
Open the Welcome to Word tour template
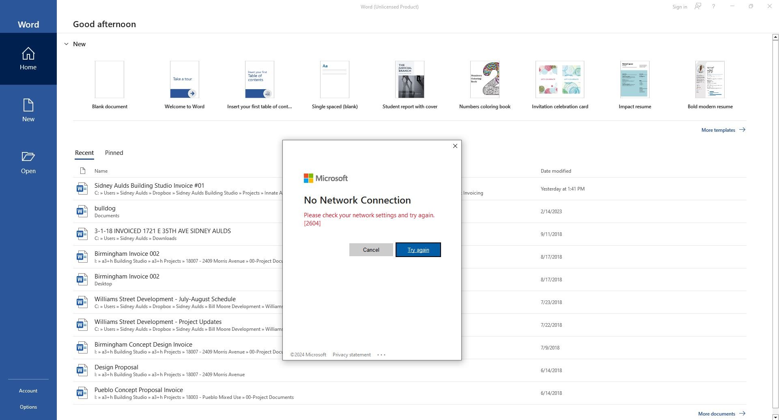[185, 85]
